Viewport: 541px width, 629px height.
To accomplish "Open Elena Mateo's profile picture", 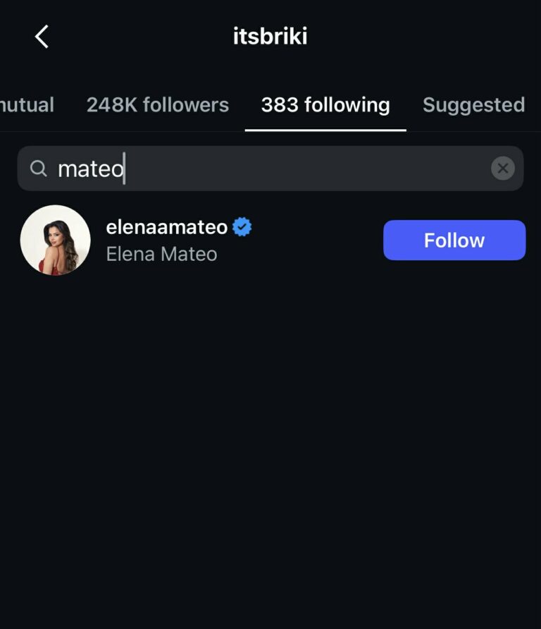I will 56,240.
